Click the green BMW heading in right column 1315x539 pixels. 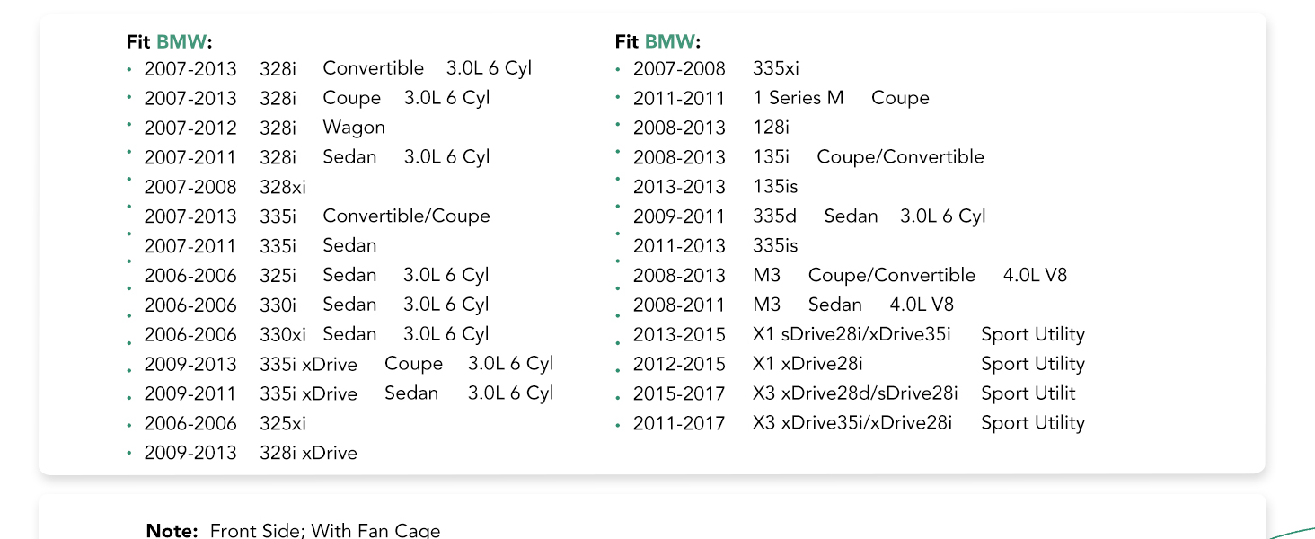click(670, 41)
